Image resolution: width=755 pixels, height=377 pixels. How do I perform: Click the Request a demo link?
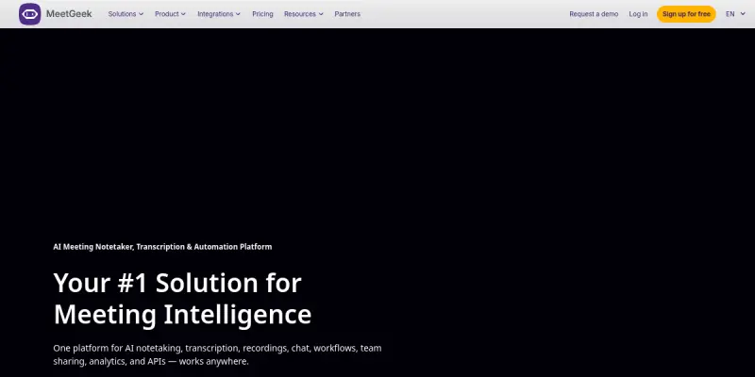click(x=594, y=14)
